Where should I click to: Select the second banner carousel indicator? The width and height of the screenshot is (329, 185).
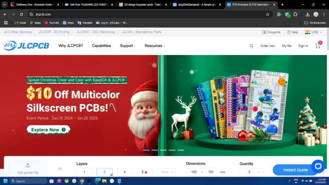tap(155, 150)
